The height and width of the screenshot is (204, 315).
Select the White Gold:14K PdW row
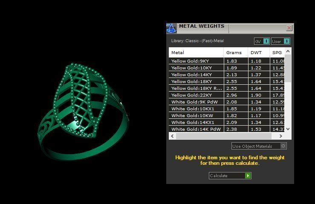click(227, 129)
